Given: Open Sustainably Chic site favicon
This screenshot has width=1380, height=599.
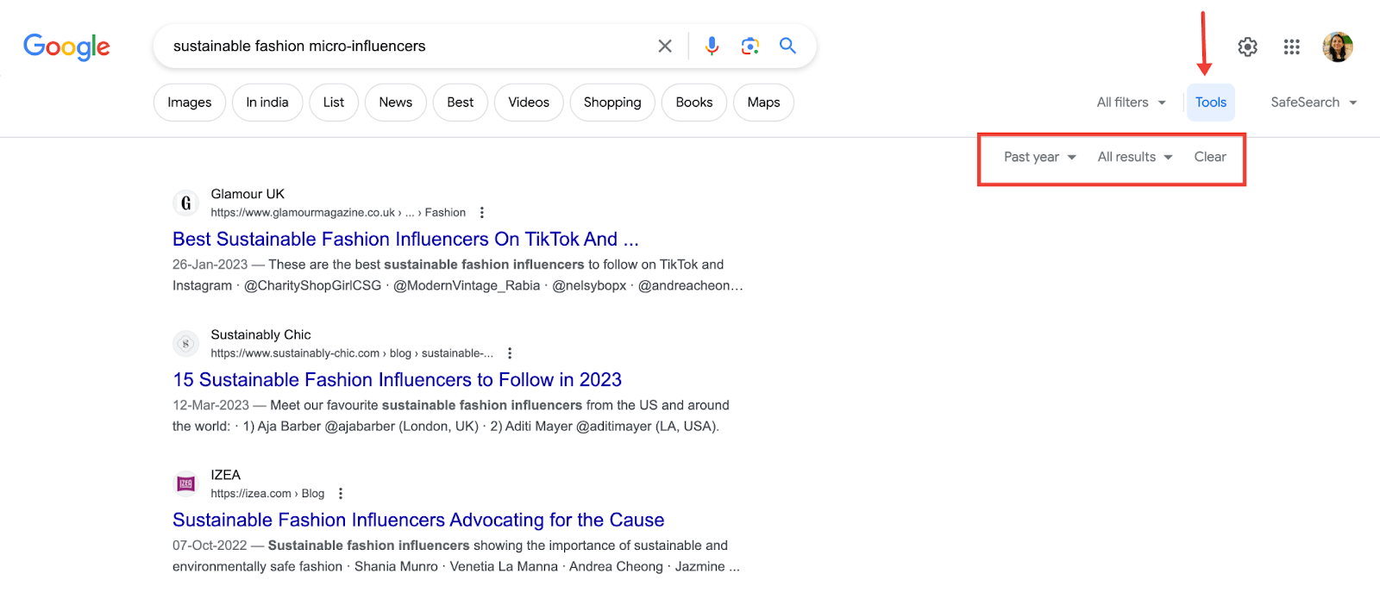Looking at the screenshot, I should [185, 344].
